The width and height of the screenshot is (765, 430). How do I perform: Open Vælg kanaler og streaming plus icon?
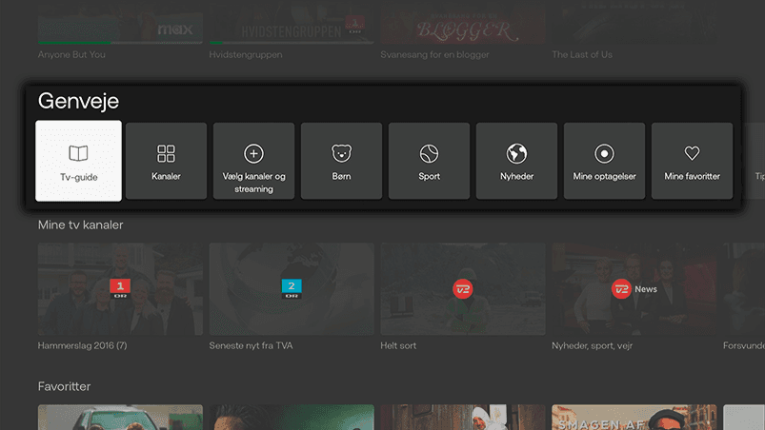(x=253, y=153)
